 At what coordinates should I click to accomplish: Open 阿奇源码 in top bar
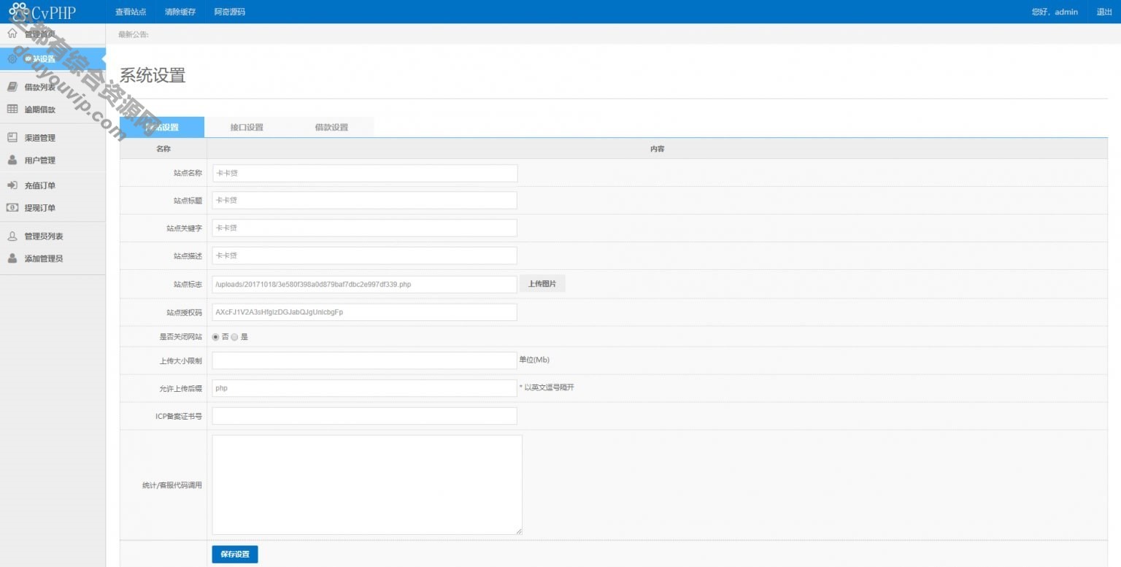pos(230,12)
